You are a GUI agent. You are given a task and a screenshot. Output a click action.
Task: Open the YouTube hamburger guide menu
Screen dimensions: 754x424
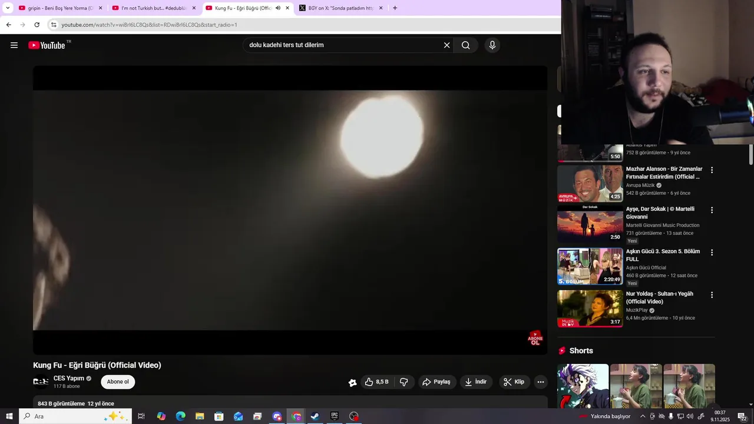[14, 45]
